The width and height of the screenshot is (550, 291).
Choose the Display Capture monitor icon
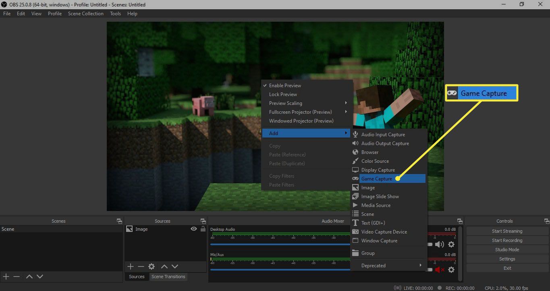[x=355, y=170]
